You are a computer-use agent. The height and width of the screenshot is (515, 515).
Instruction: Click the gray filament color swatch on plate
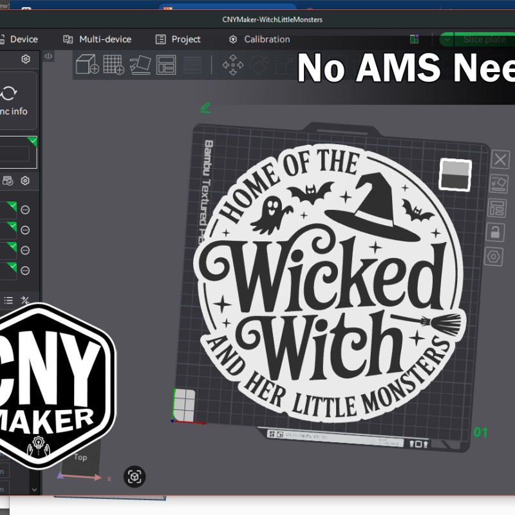[x=455, y=174]
